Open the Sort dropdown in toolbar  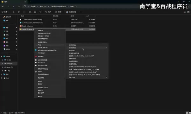pyautogui.click(x=49, y=12)
